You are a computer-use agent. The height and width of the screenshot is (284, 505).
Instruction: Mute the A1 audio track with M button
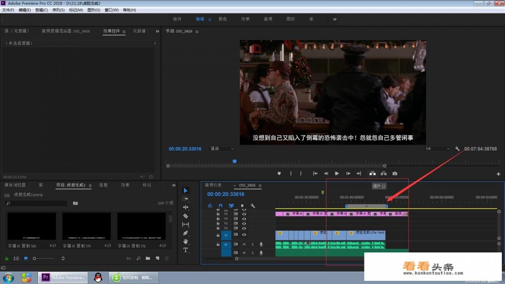pos(244,244)
